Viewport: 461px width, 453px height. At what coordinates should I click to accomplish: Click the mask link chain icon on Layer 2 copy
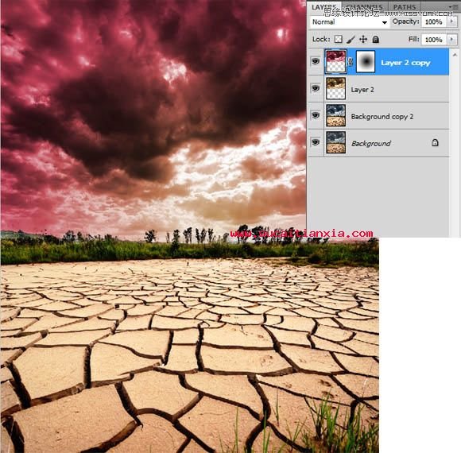point(351,61)
